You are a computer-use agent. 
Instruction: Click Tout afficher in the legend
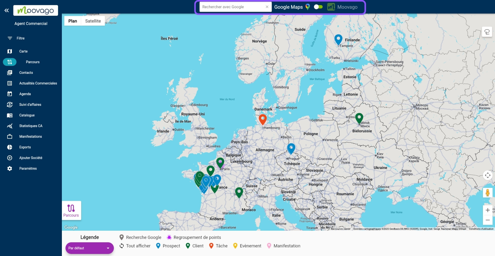pos(135,246)
